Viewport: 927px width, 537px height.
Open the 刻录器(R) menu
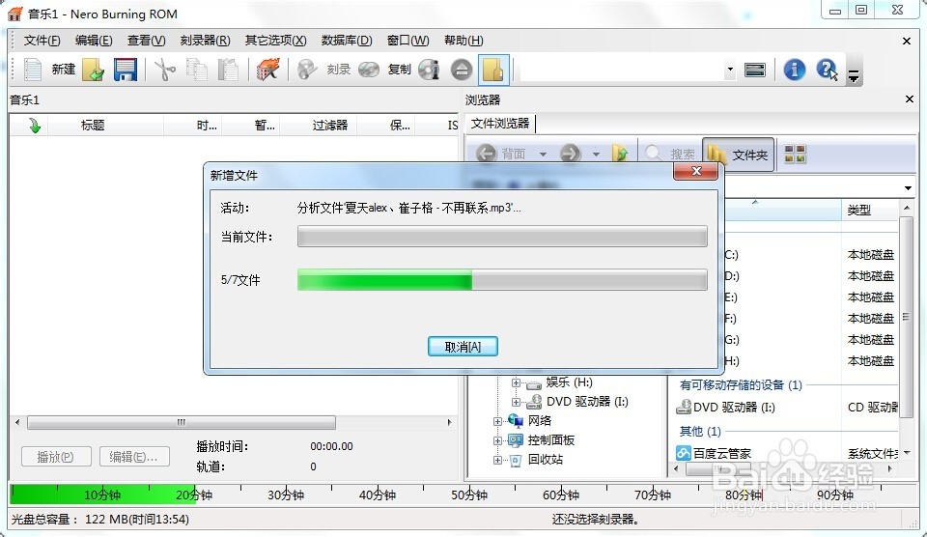[205, 41]
